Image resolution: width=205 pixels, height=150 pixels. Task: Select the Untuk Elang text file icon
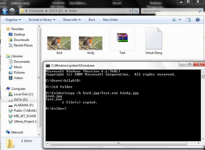[x=154, y=38]
